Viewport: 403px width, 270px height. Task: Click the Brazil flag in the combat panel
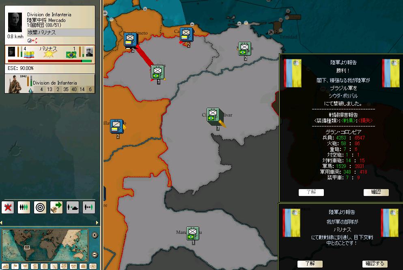click(x=71, y=54)
